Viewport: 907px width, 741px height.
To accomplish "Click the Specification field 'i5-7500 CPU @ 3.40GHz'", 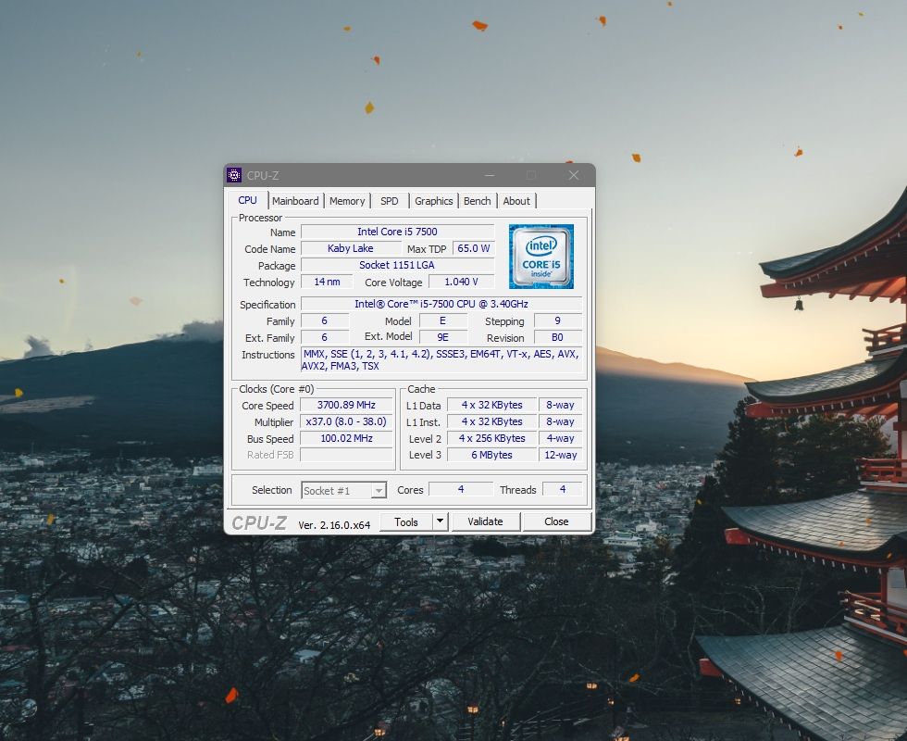I will 441,304.
